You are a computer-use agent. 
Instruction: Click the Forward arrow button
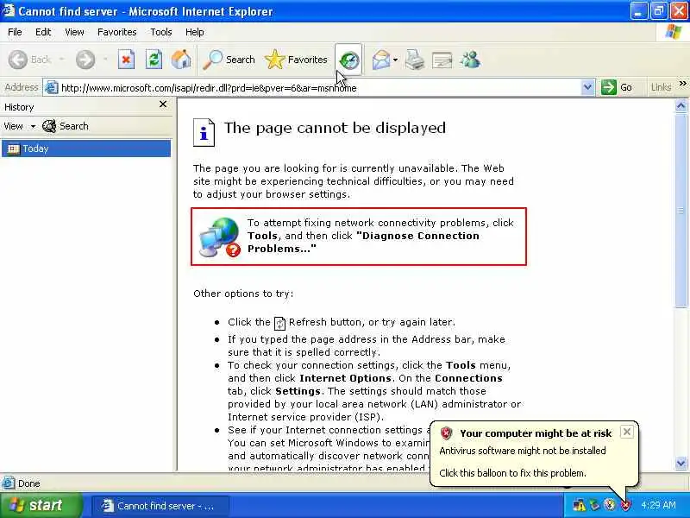pos(85,60)
